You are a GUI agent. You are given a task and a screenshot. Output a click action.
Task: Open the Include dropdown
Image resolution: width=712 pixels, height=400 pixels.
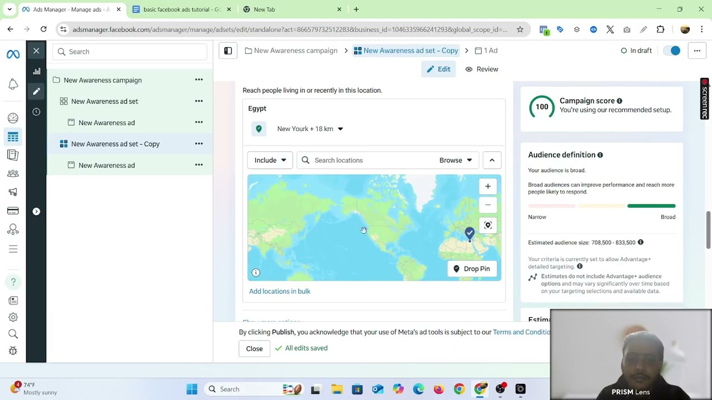pos(270,160)
